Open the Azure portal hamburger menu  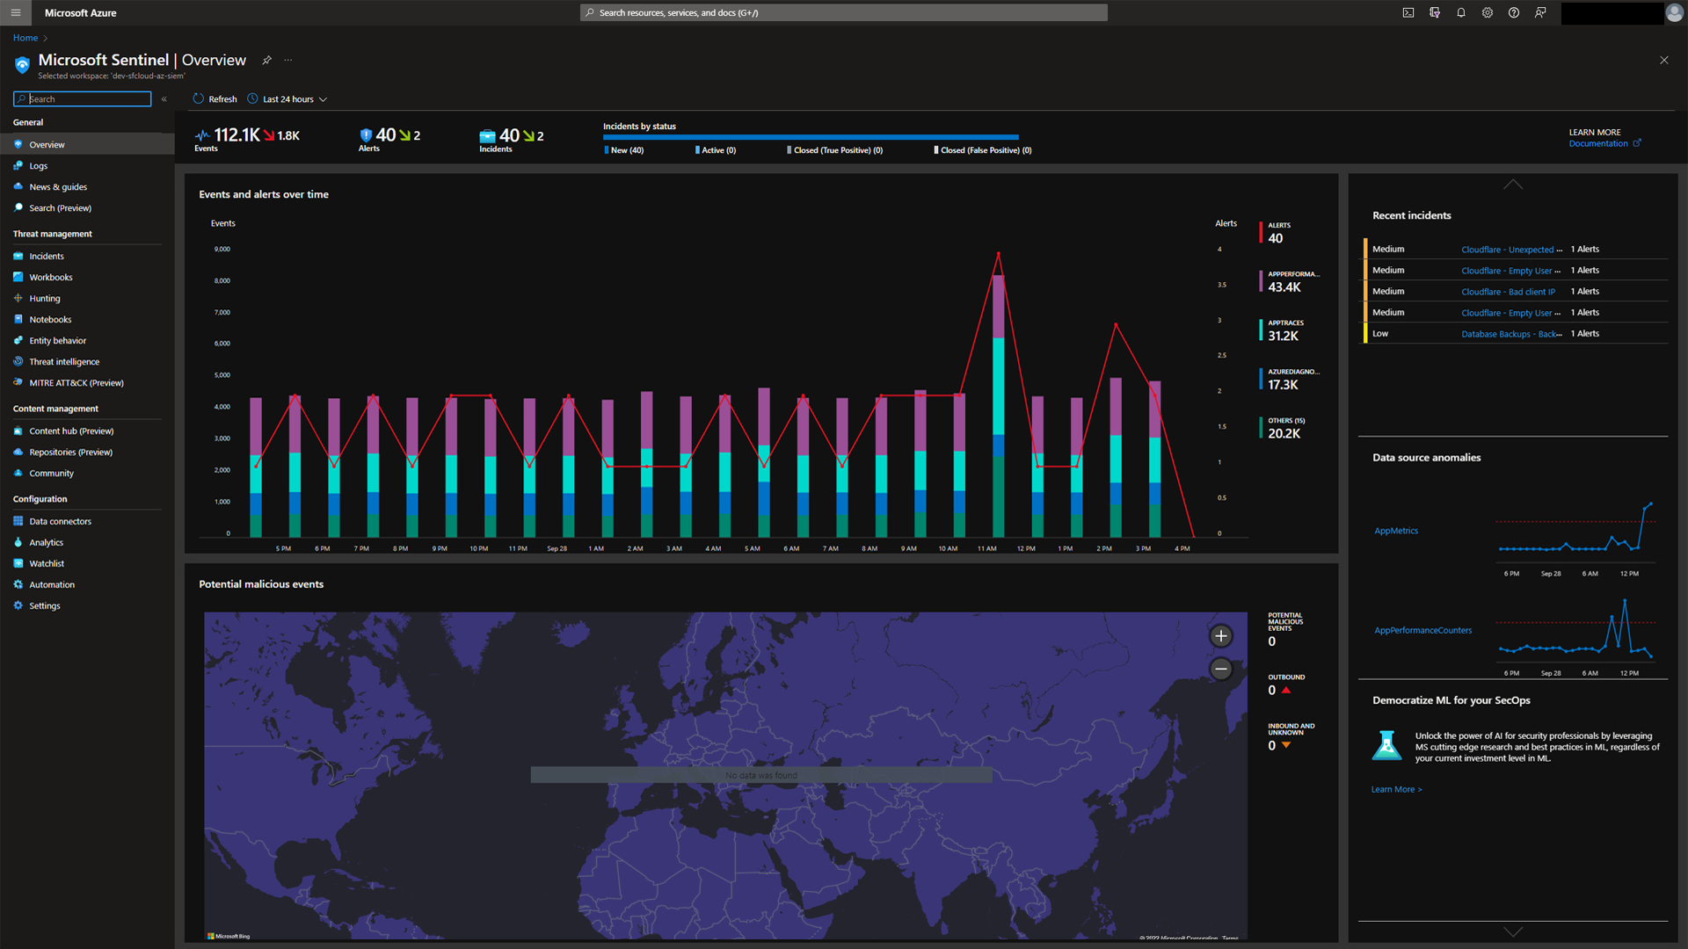click(15, 12)
